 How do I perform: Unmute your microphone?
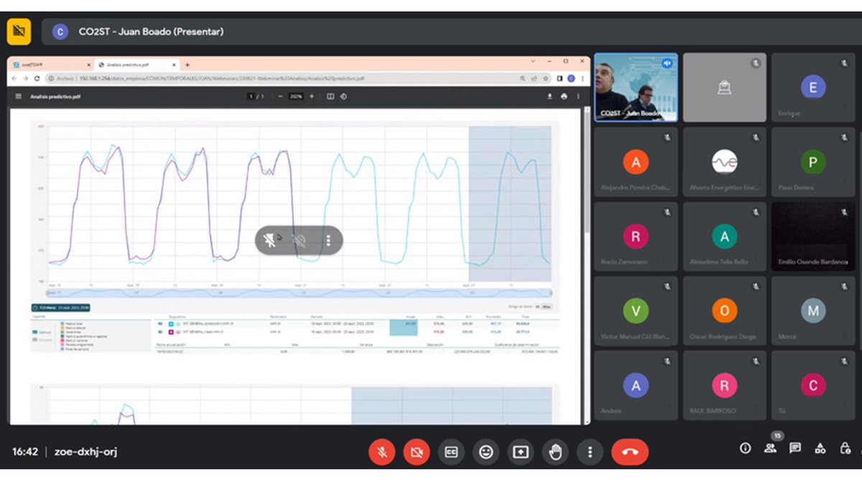click(x=381, y=452)
